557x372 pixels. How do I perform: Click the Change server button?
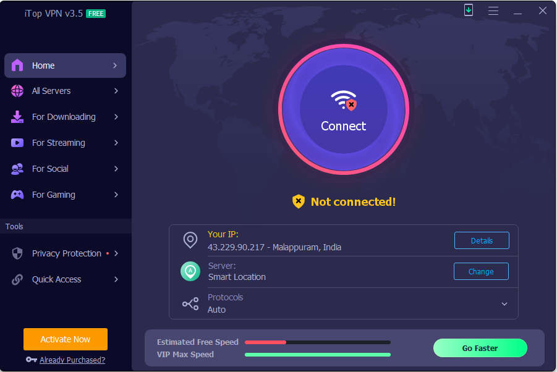(481, 271)
